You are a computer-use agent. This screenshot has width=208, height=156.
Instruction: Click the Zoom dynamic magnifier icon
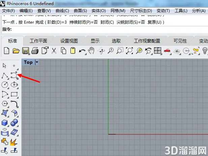tap(111, 51)
